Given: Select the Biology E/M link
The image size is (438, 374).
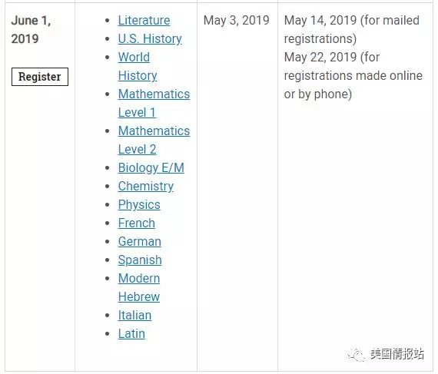Looking at the screenshot, I should click(x=151, y=167).
